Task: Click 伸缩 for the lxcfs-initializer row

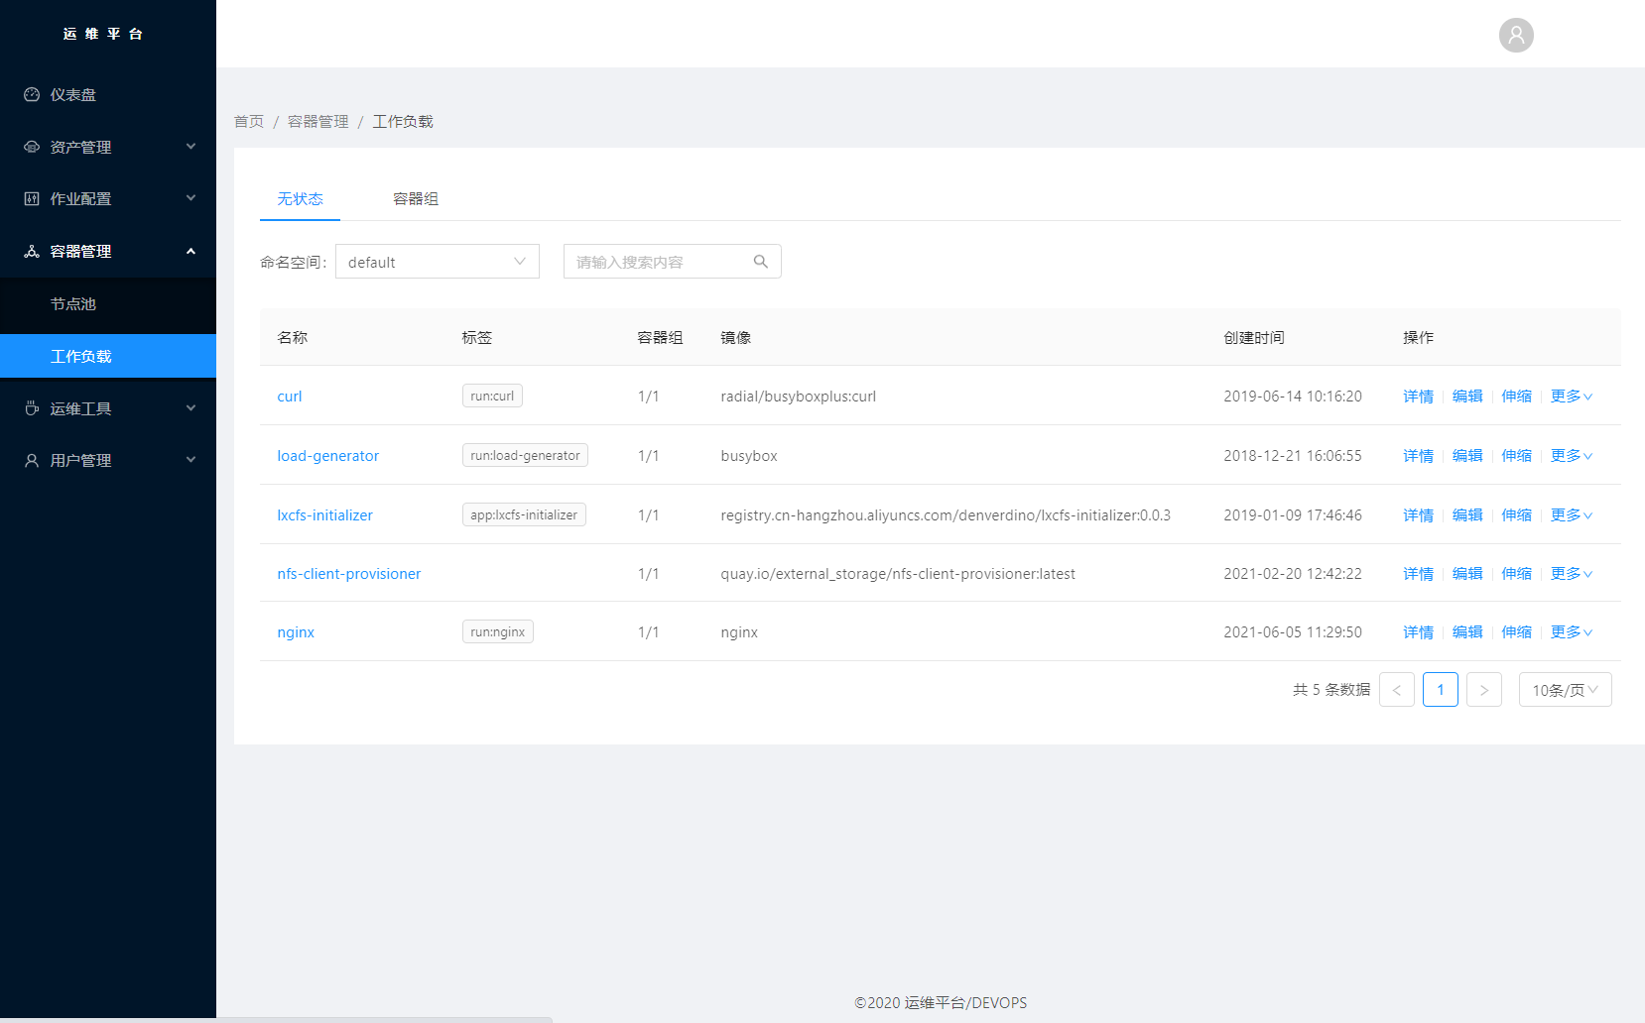Action: point(1517,515)
